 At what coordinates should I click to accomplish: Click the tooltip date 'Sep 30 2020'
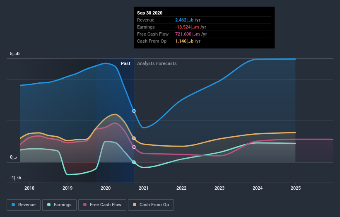tap(150, 13)
